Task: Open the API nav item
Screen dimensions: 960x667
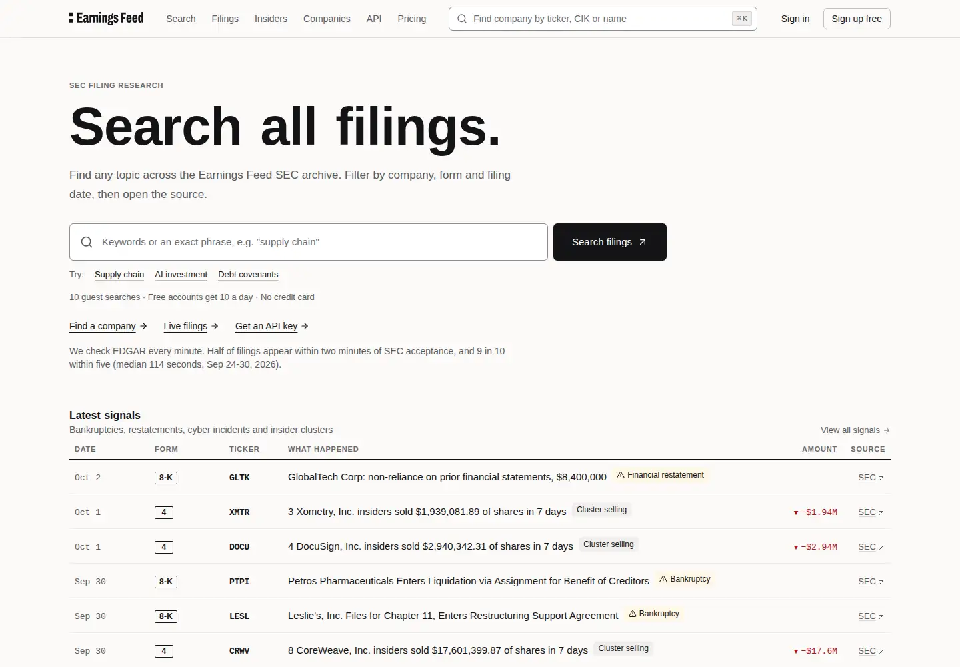Action: [x=374, y=19]
